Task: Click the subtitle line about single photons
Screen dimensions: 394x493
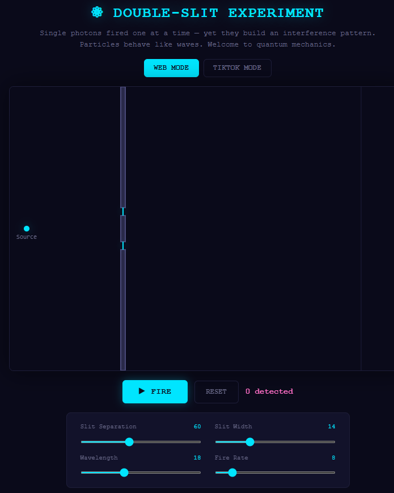Action: 207,33
